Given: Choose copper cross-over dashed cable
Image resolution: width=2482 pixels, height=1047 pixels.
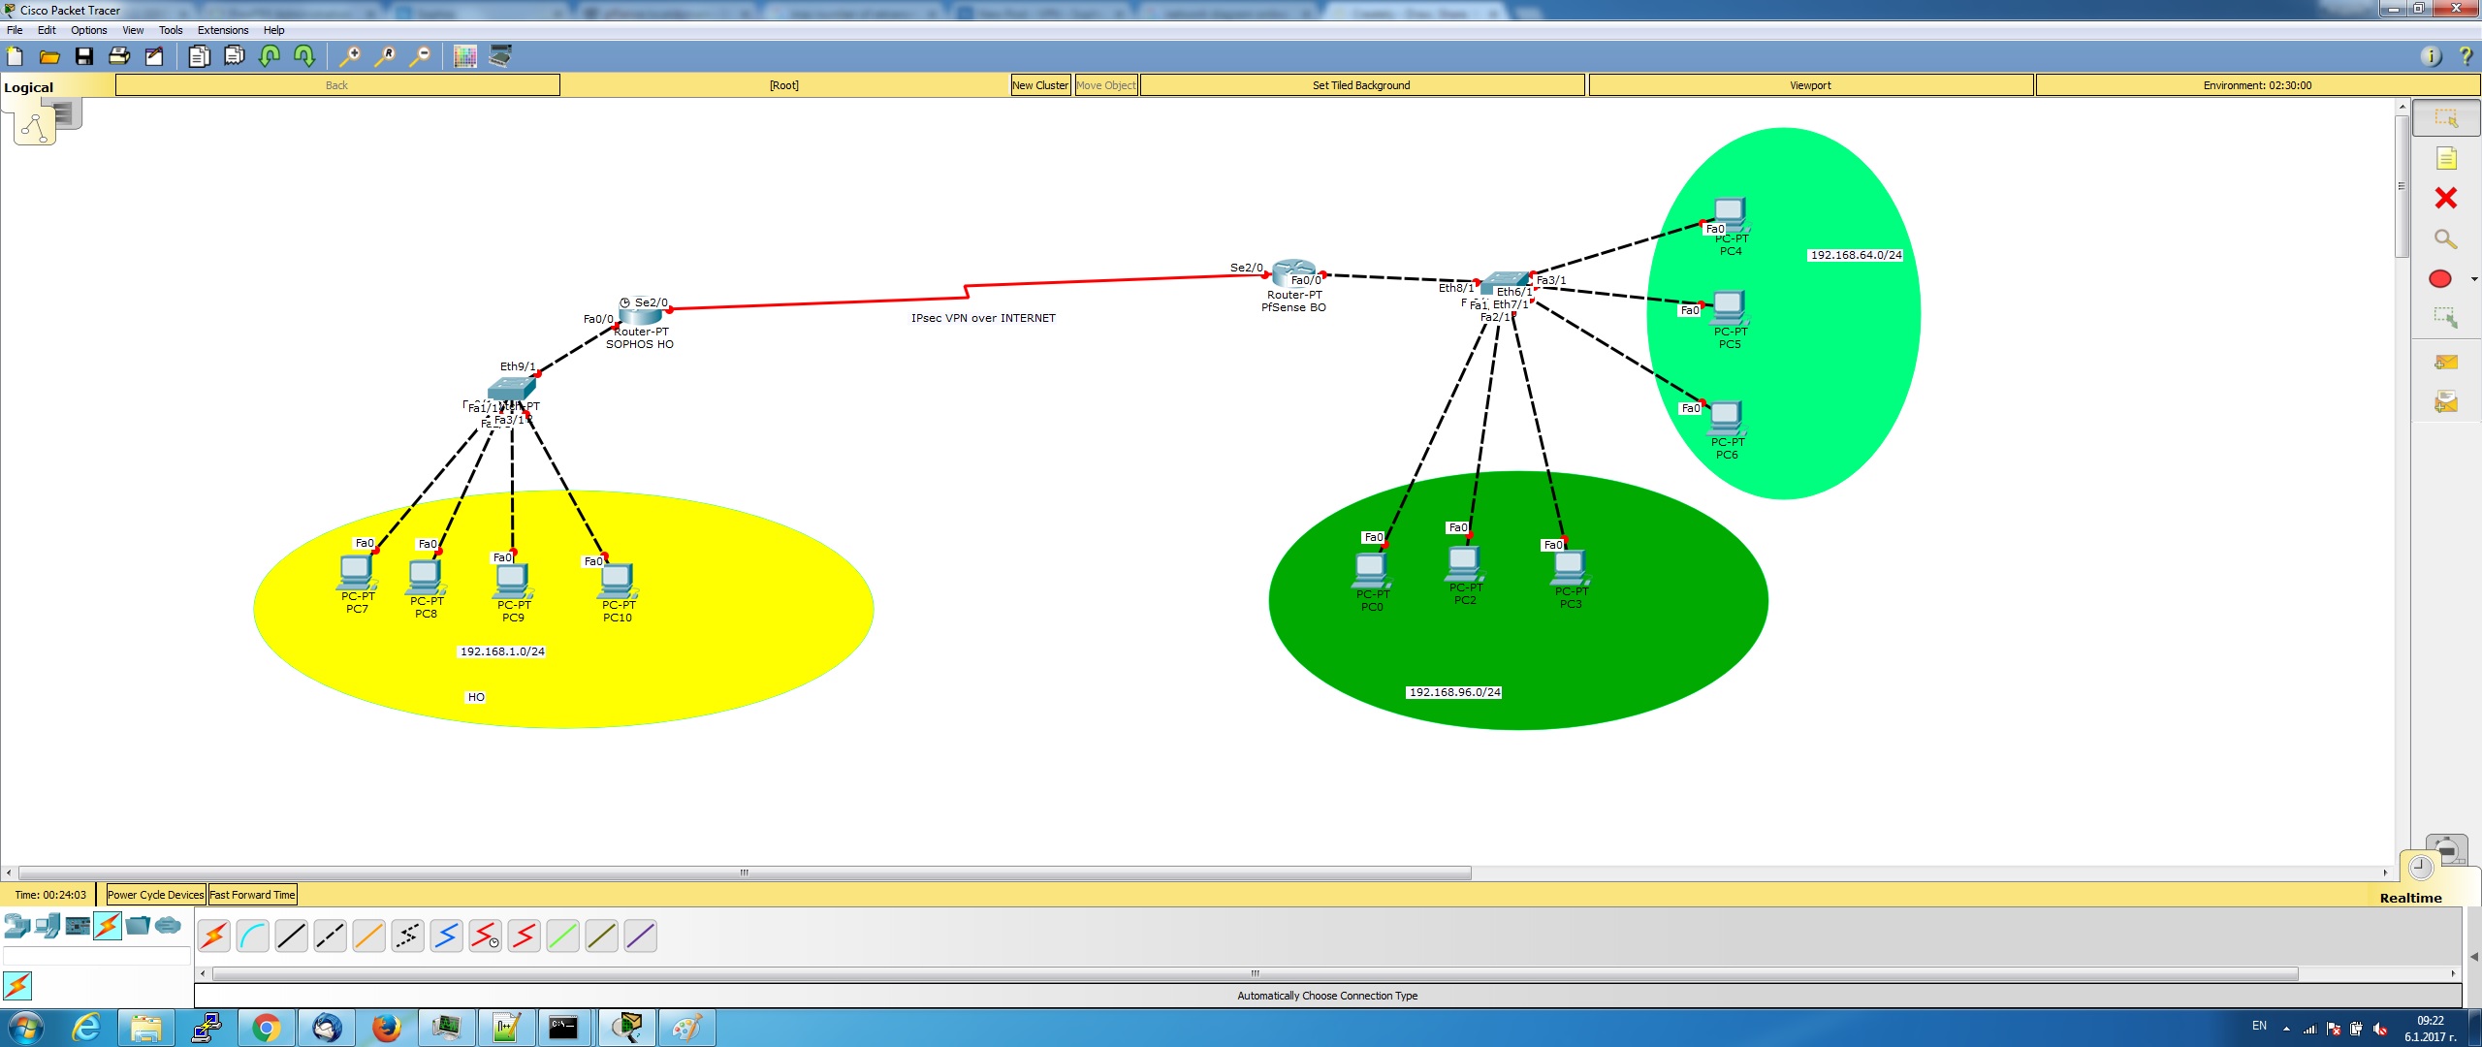Looking at the screenshot, I should click(331, 936).
